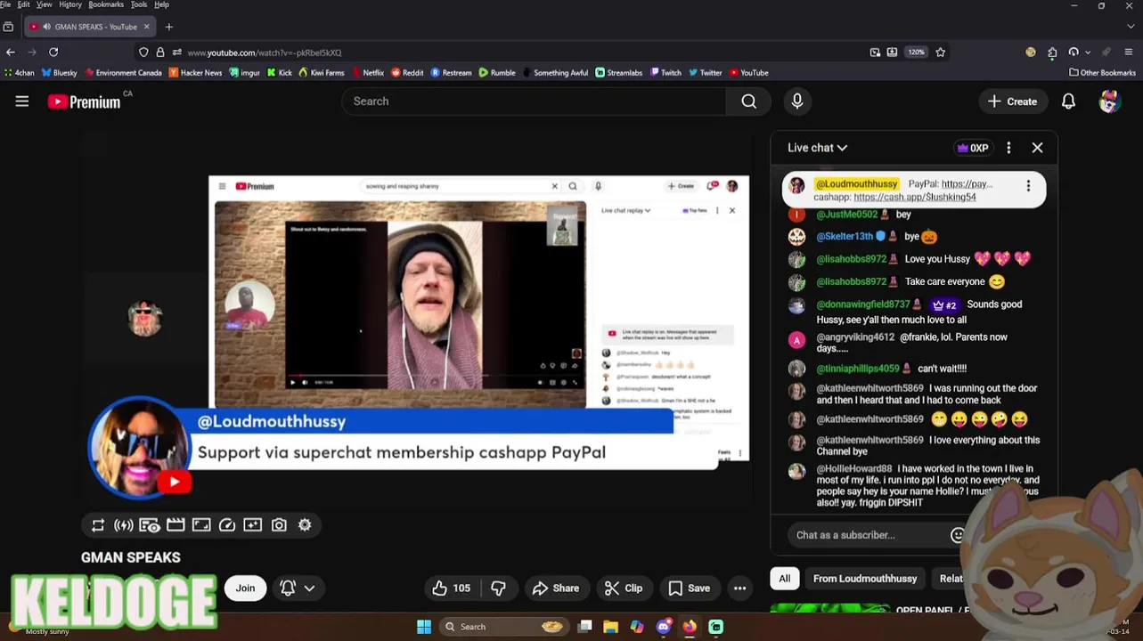The image size is (1143, 641).
Task: Open Firefox from the taskbar
Action: pos(690,627)
